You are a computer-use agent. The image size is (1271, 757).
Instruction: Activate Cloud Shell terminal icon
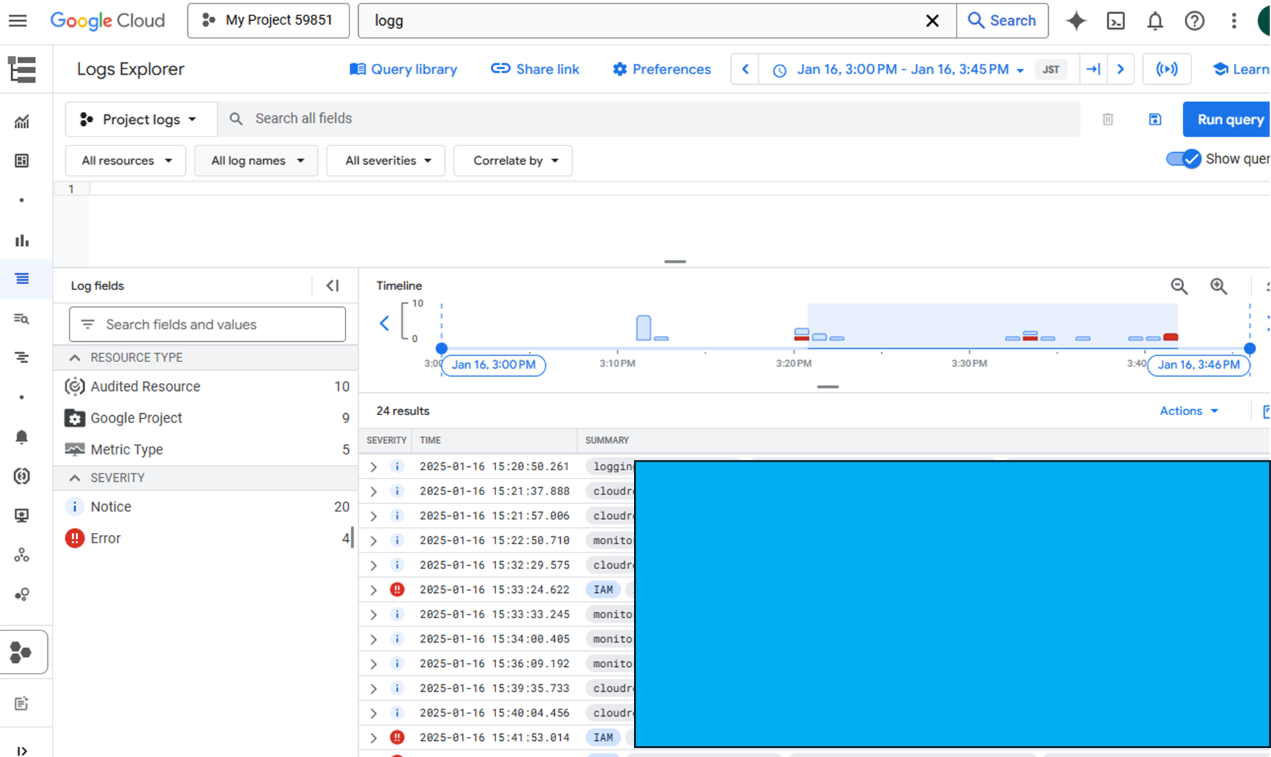point(1115,21)
